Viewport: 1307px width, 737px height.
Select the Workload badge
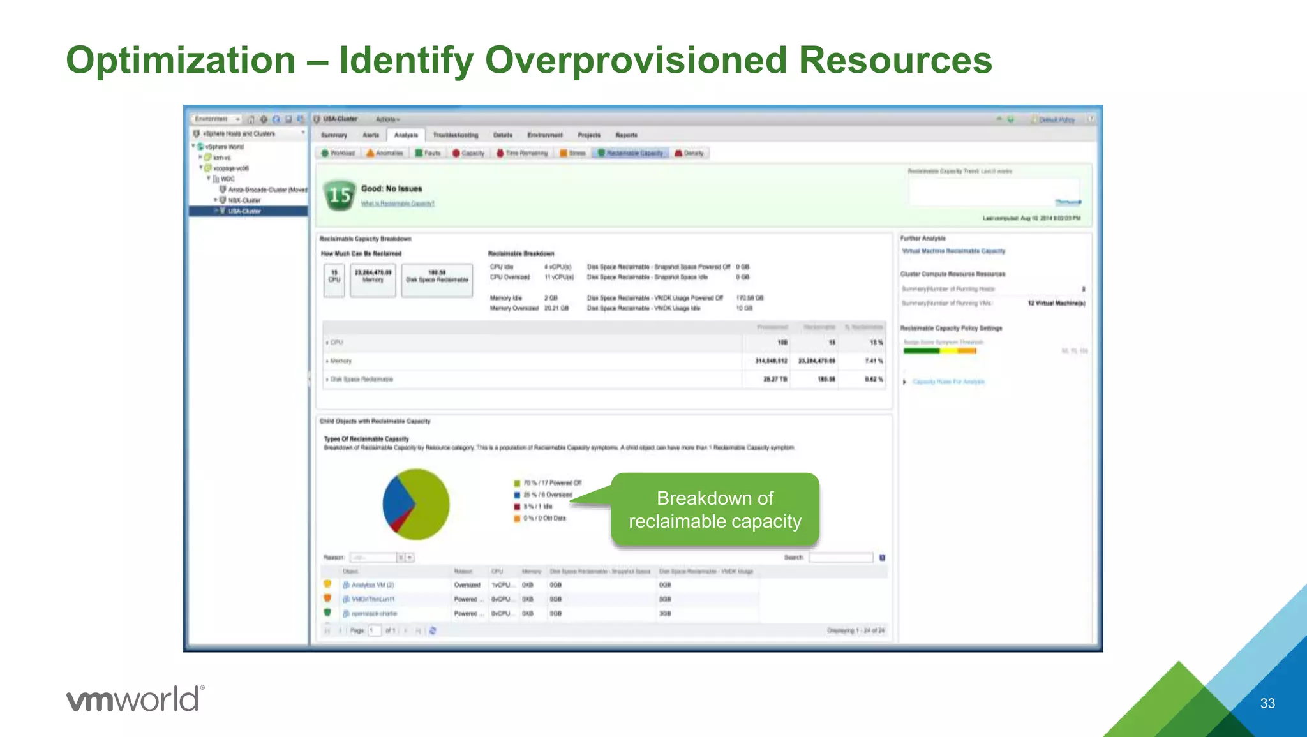[338, 153]
